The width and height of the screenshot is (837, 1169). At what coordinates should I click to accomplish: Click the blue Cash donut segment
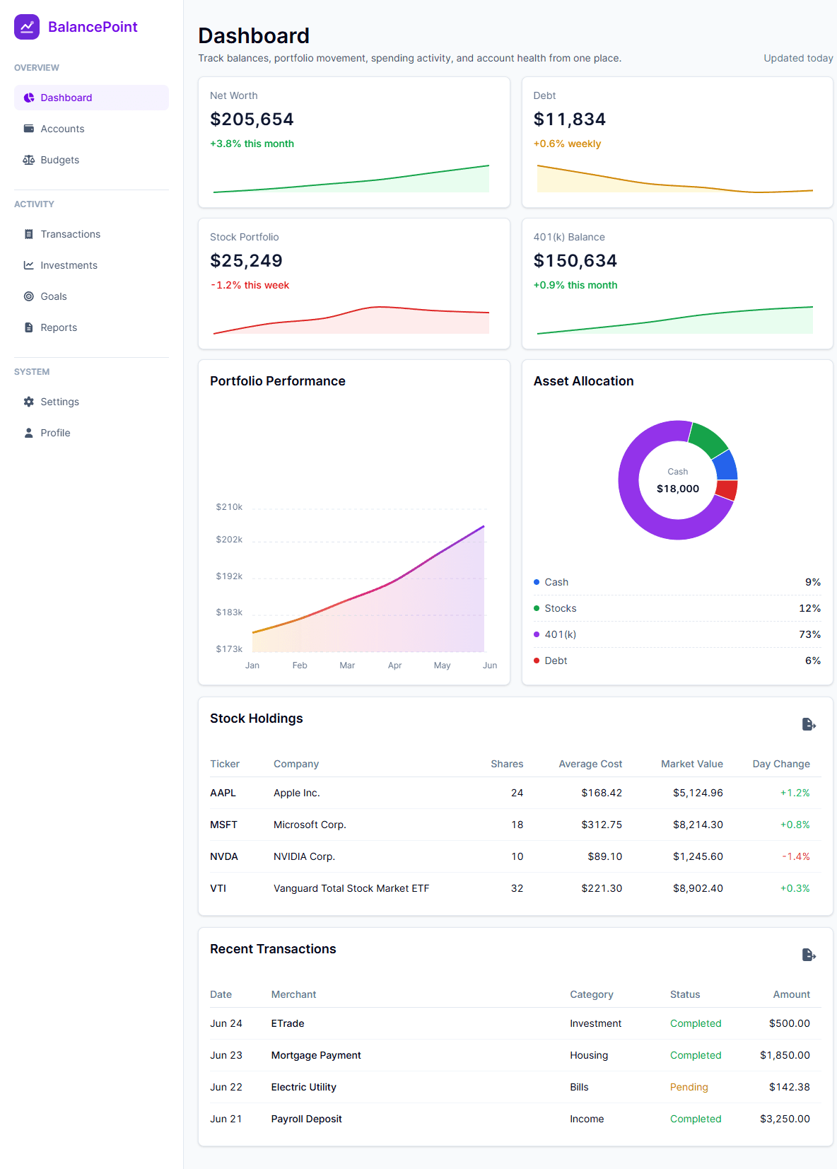pyautogui.click(x=726, y=466)
